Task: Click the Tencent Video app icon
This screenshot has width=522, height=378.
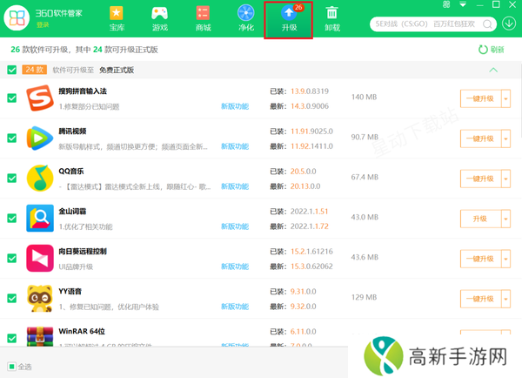Action: coord(40,138)
